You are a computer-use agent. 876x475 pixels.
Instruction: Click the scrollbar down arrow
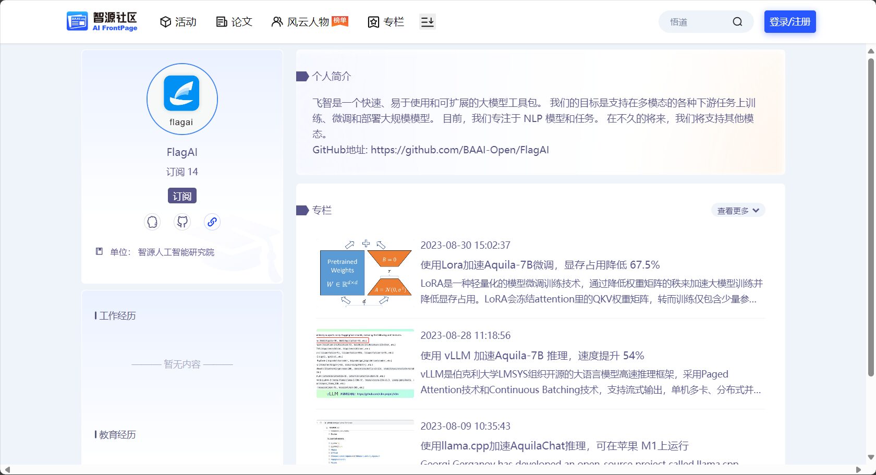871,457
